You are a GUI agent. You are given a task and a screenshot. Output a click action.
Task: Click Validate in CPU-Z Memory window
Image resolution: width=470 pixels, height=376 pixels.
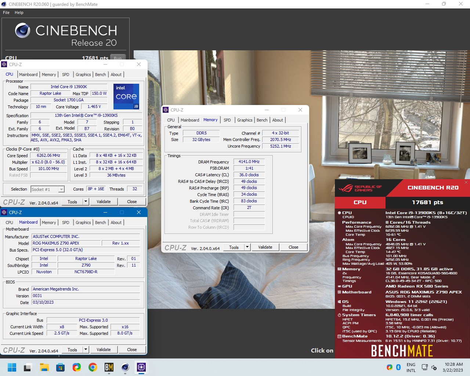coord(265,247)
